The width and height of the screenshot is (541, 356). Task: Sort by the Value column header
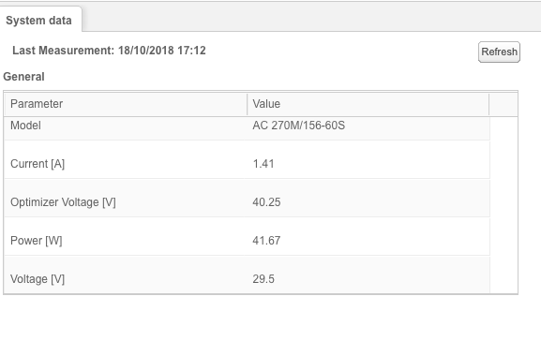point(368,104)
